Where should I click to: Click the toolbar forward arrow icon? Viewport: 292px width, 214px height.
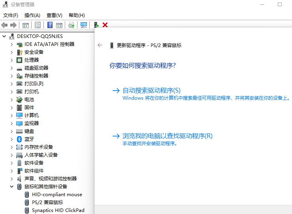point(13,25)
